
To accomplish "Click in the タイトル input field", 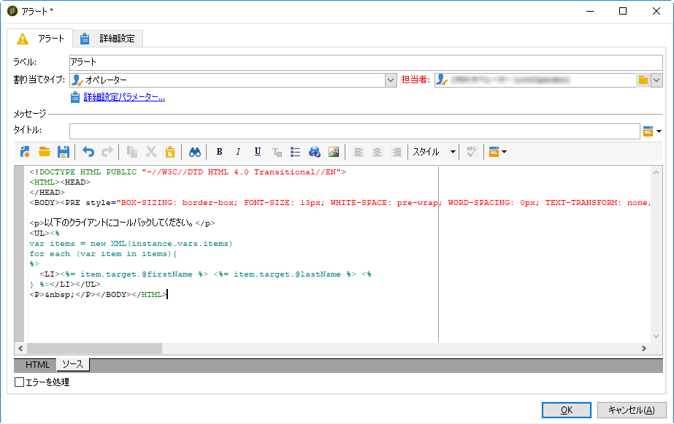I will (355, 131).
